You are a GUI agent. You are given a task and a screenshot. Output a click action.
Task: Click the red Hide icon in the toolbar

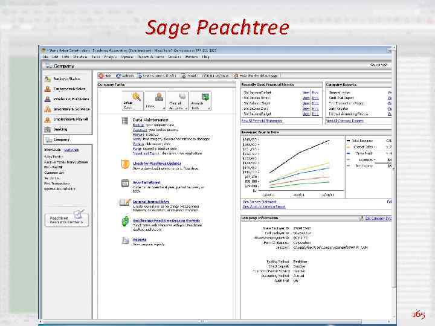(x=101, y=75)
